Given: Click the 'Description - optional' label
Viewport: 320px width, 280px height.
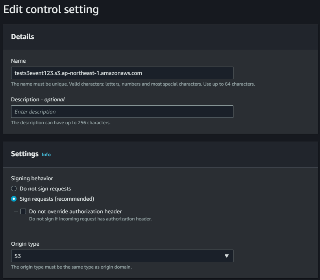Looking at the screenshot, I should pyautogui.click(x=38, y=100).
